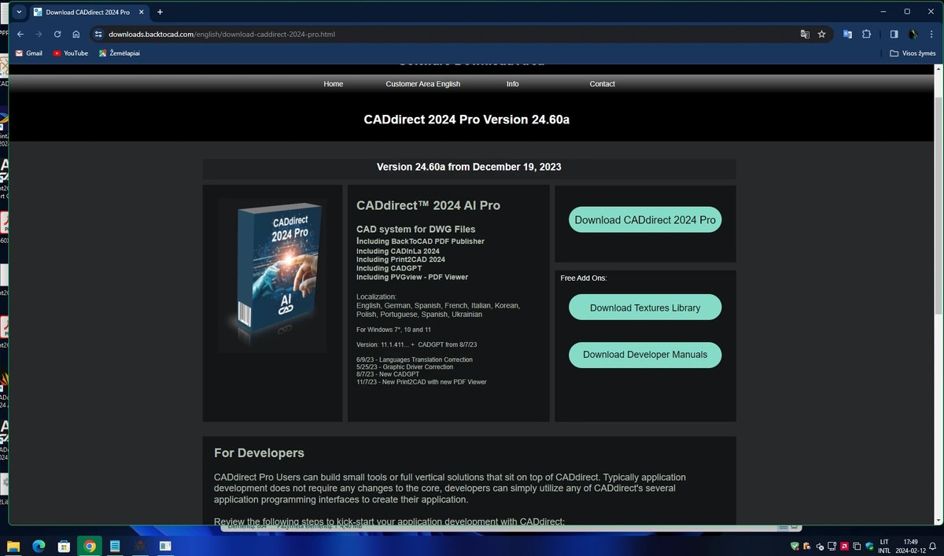
Task: Click 'Including CADGPT' text line
Action: 389,268
